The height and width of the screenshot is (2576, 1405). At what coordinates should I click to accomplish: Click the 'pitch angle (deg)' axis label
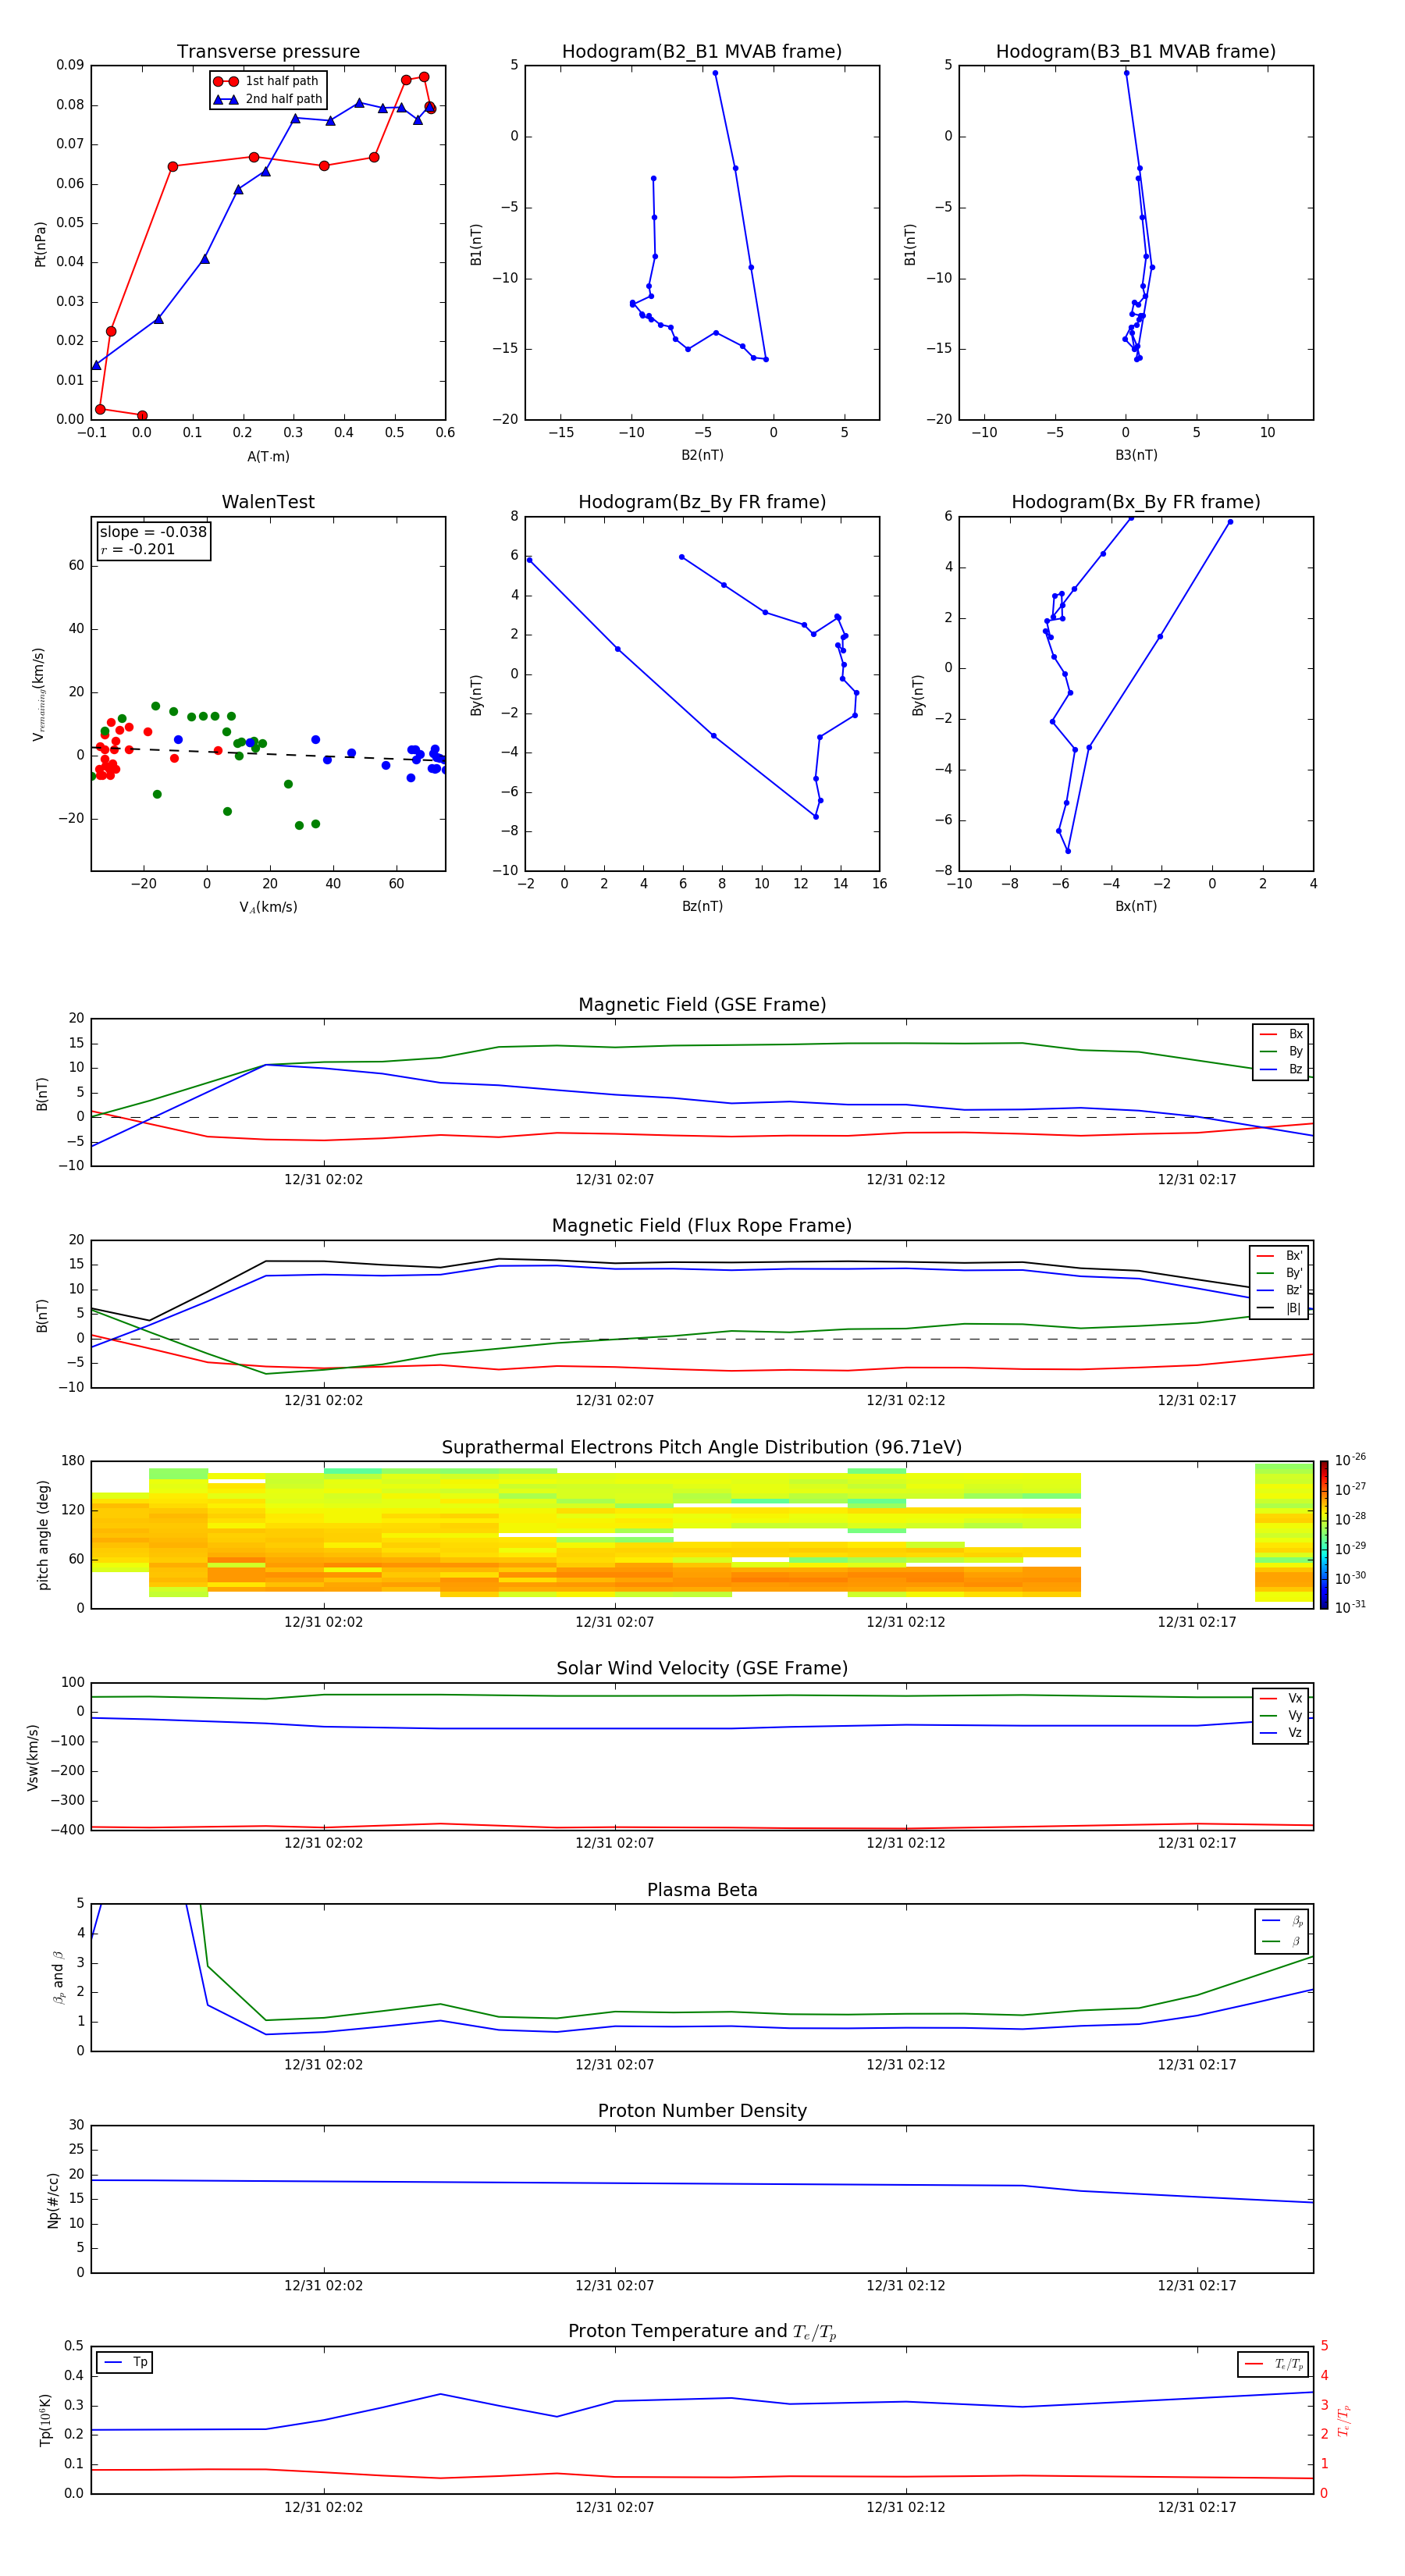(x=43, y=1535)
